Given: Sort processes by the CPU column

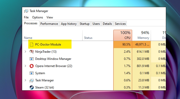Looking at the screenshot, I should pyautogui.click(x=123, y=35).
